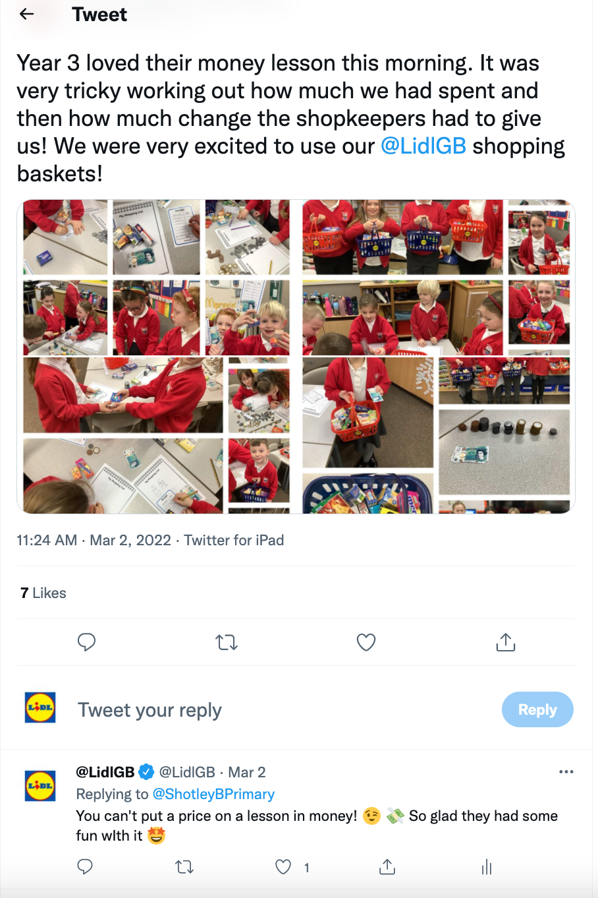Retweet the LidlGB reply
Viewport: 598px width, 898px height.
[185, 867]
